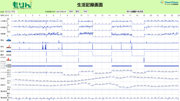The height and width of the screenshot is (101, 180).
Task: Click bed temperature scale value 35.4
Action: coord(9,70)
